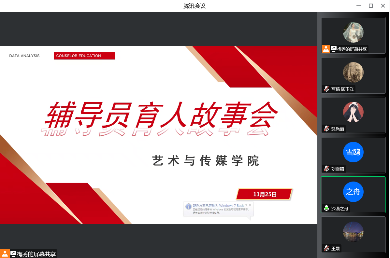This screenshot has height=258, width=390.
Task: Click the DATA ANALYSIS label on slide
Action: click(x=24, y=56)
